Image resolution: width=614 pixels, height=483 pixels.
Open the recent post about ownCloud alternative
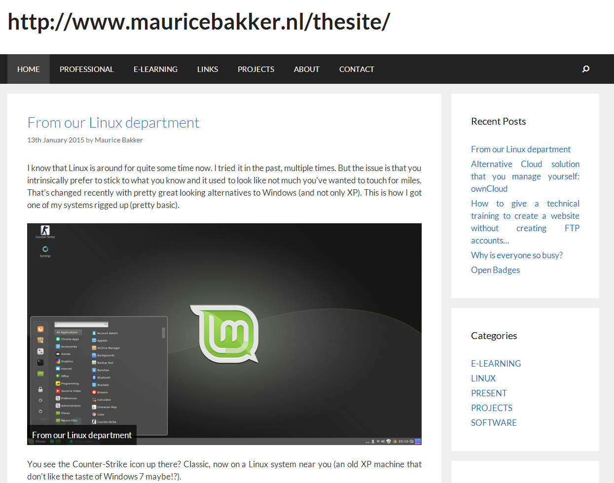(x=525, y=176)
